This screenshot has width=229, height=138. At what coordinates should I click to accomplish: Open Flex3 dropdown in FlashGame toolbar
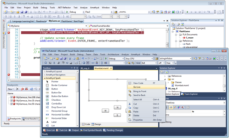(x=112, y=12)
